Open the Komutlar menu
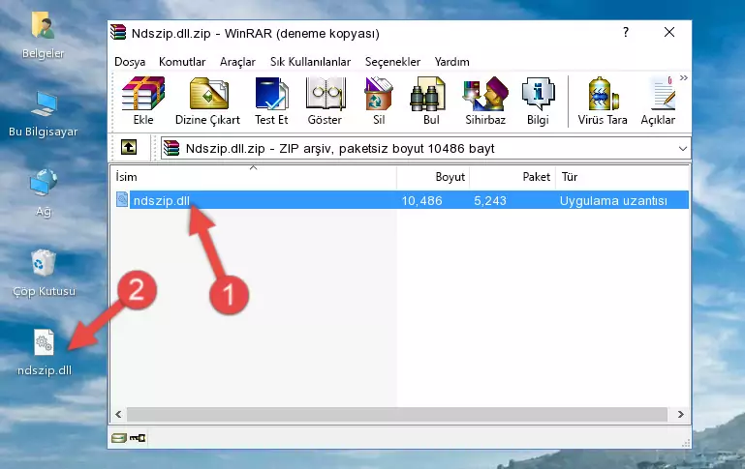Screen dimensions: 745x469 pos(182,62)
